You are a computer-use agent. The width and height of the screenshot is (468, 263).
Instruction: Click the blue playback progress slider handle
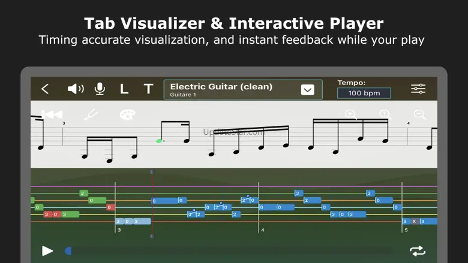coord(68,251)
